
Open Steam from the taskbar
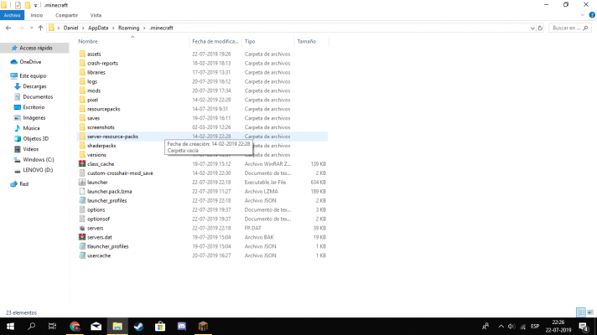pyautogui.click(x=138, y=327)
